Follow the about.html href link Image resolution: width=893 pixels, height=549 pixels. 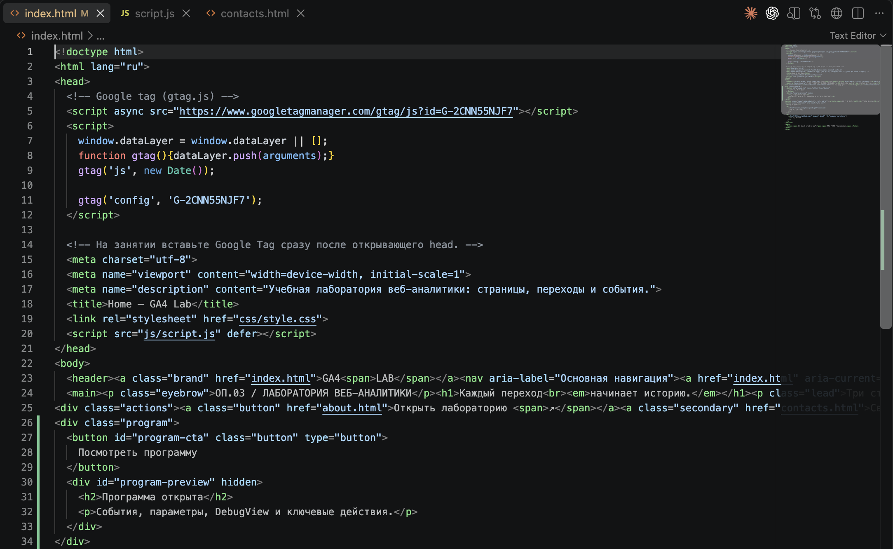[352, 408]
